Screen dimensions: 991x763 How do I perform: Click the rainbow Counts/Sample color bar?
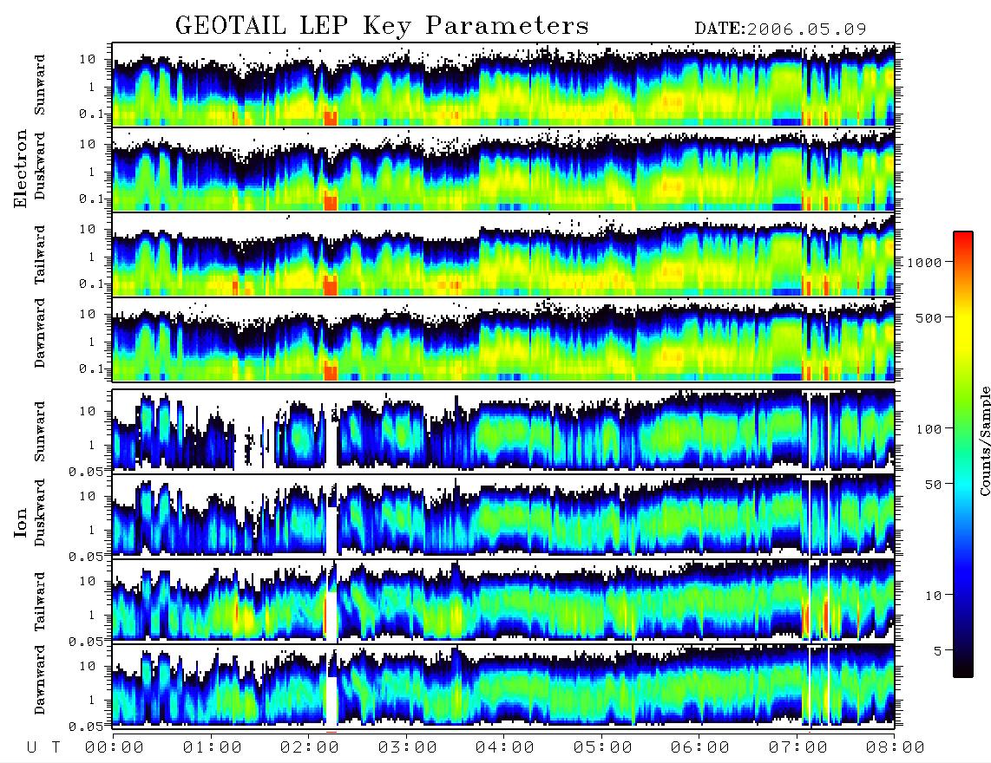pyautogui.click(x=963, y=454)
